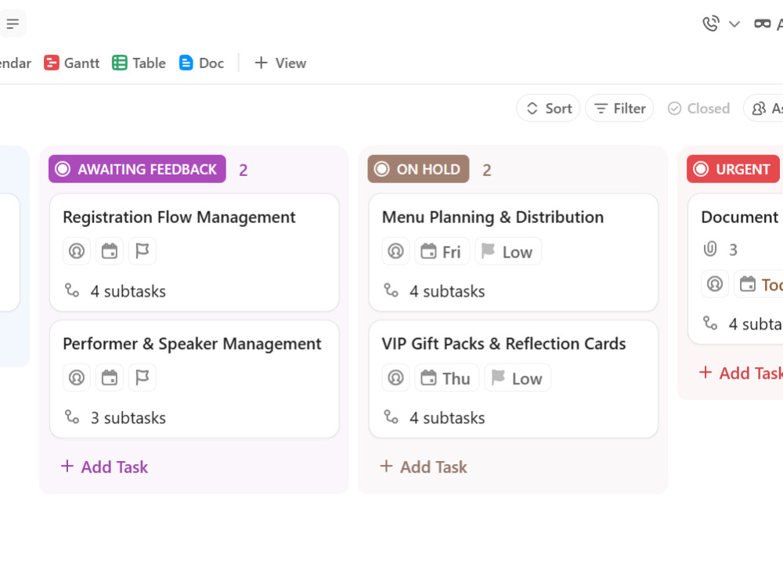Open Menu Planning & Distribution task
The width and height of the screenshot is (783, 587).
(x=493, y=217)
